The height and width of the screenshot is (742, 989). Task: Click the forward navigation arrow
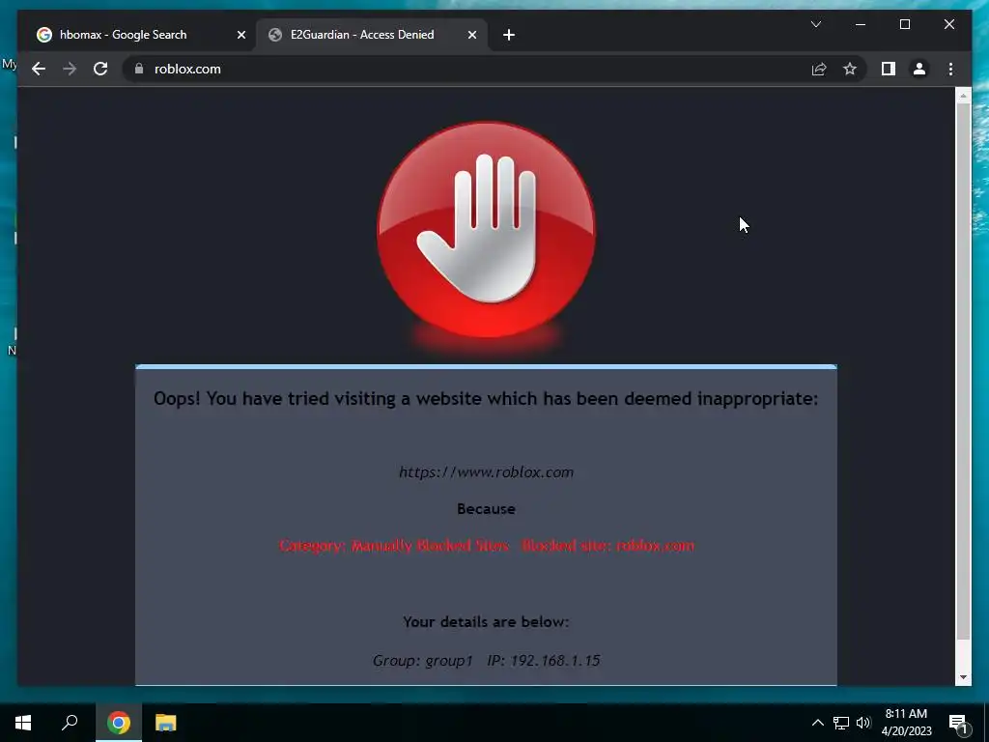pyautogui.click(x=70, y=69)
